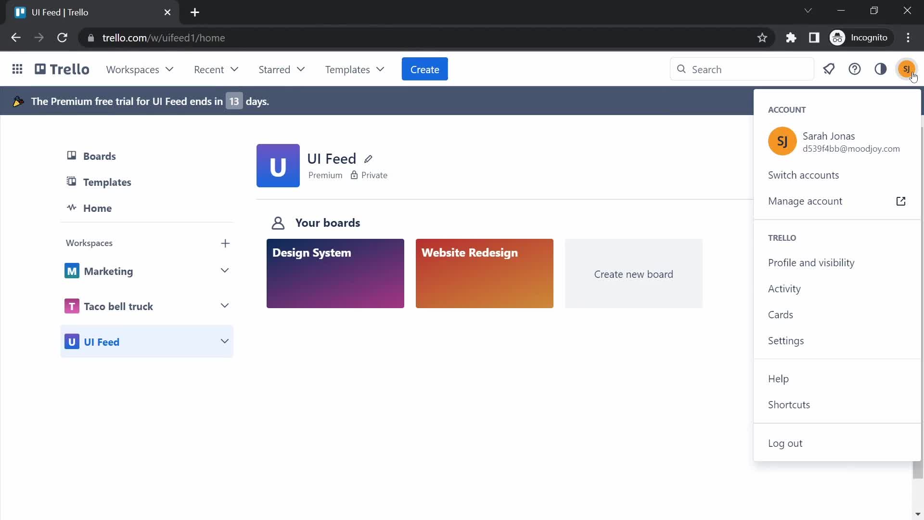The height and width of the screenshot is (520, 924).
Task: Click the notifications bell icon
Action: pyautogui.click(x=830, y=68)
